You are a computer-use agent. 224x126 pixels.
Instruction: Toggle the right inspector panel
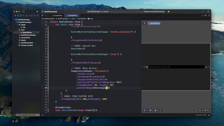(208, 12)
